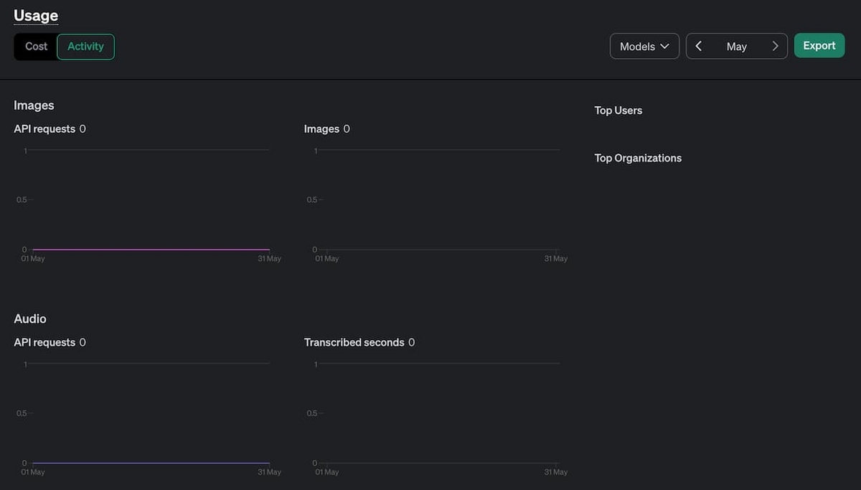The image size is (861, 490).
Task: Click the Images section heading
Action: (x=34, y=105)
